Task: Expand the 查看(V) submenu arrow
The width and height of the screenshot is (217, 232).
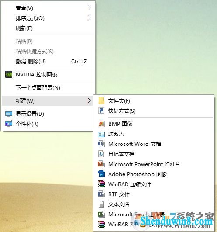Action: (89, 8)
